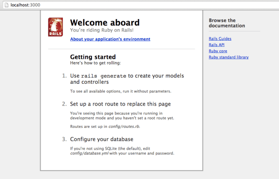Click the rails generate code text

pyautogui.click(x=104, y=76)
